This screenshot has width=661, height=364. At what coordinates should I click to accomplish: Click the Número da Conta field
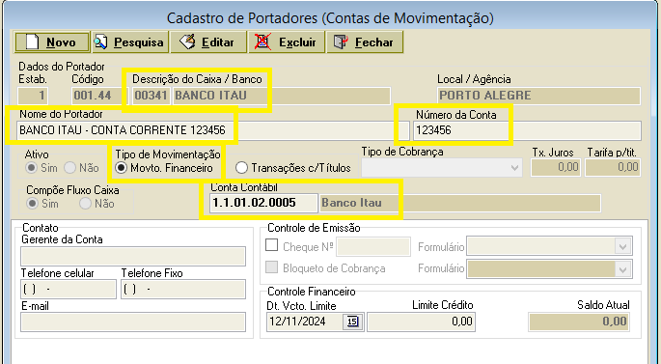528,130
